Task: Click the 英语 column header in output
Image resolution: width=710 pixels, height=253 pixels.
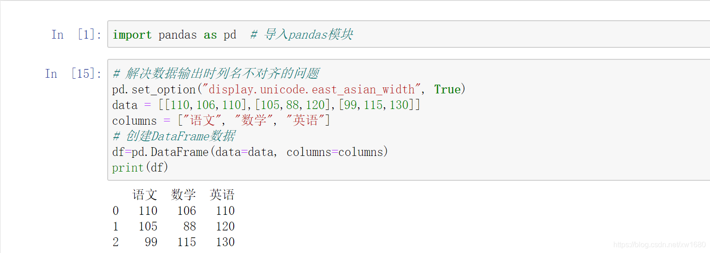Action: point(222,195)
